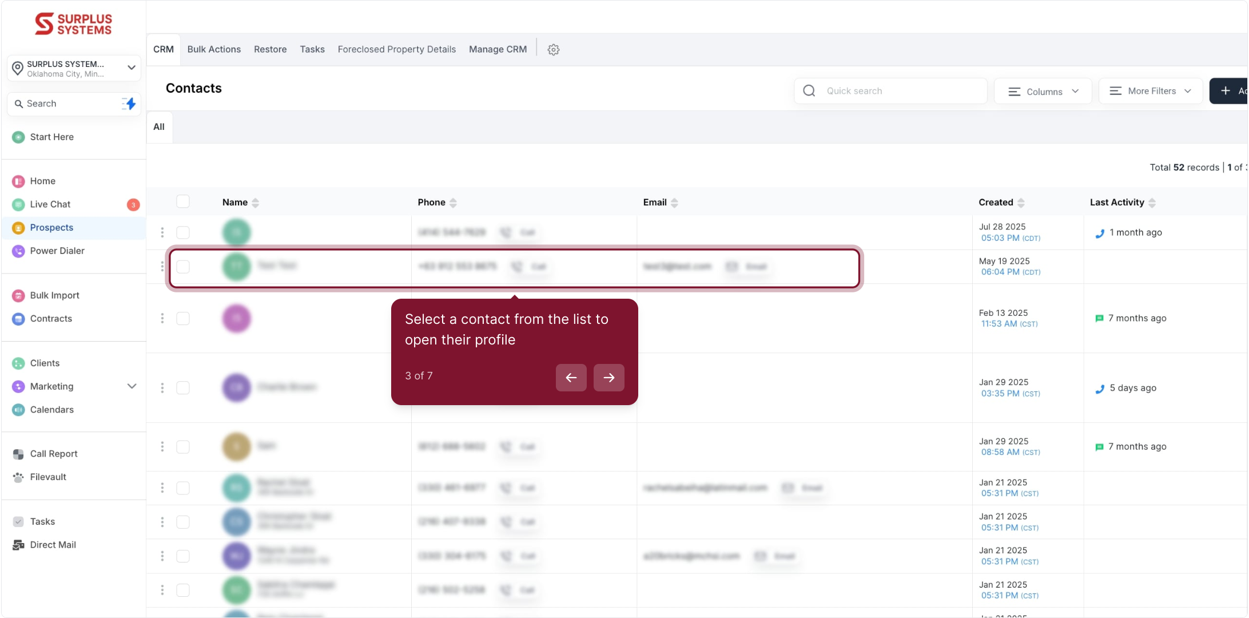This screenshot has height=618, width=1249.
Task: Click the settings gear icon in CRM tabs
Action: (553, 50)
